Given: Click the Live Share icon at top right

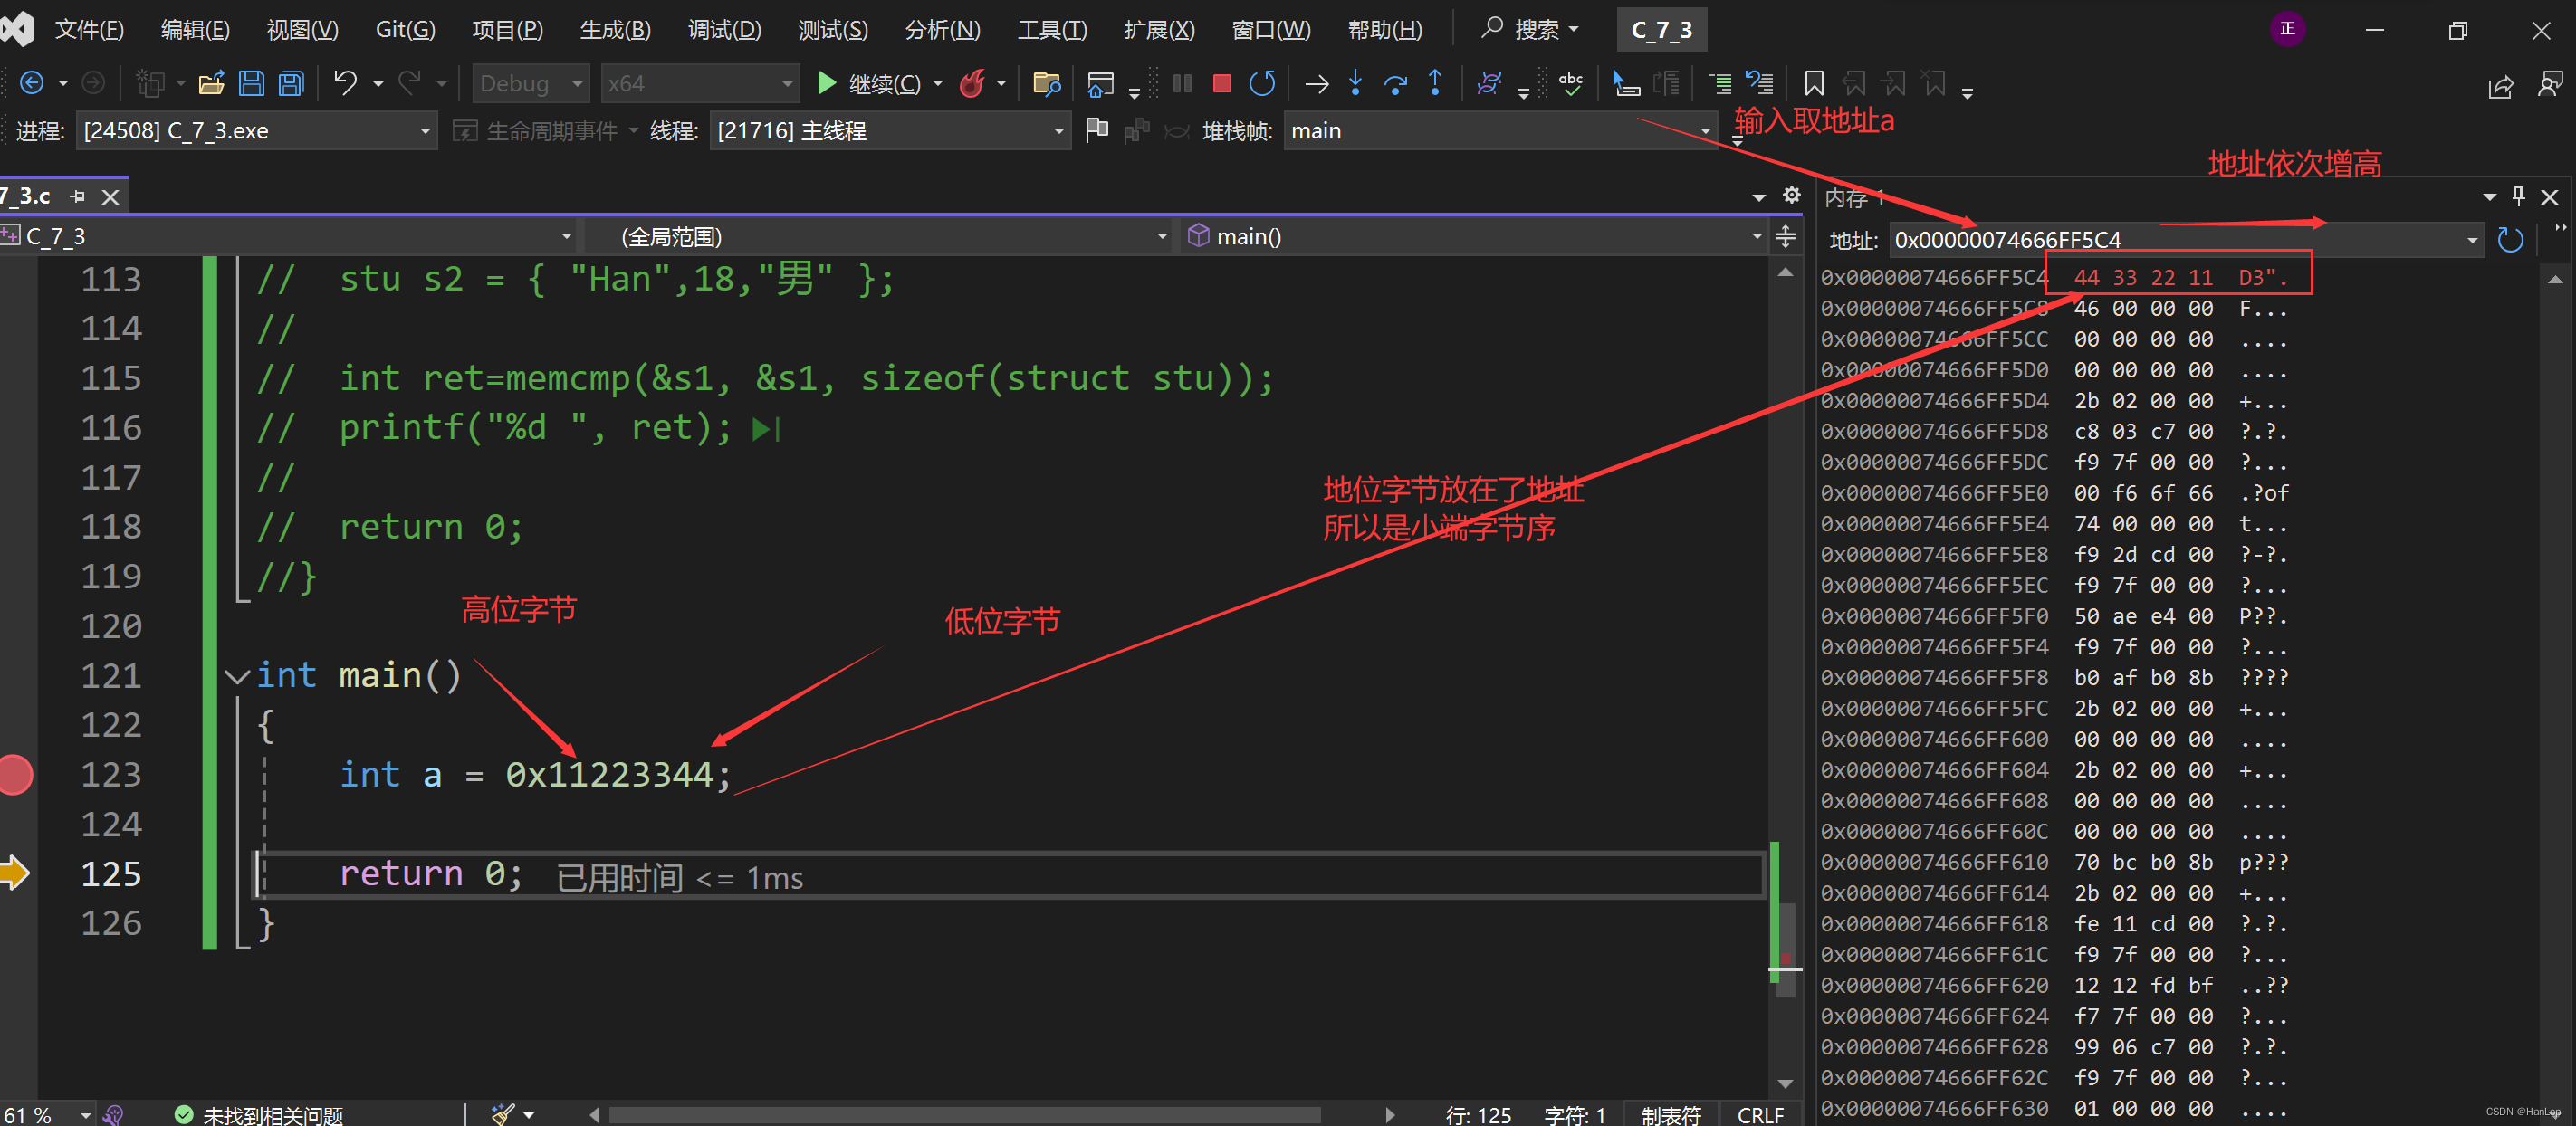Looking at the screenshot, I should (2500, 86).
